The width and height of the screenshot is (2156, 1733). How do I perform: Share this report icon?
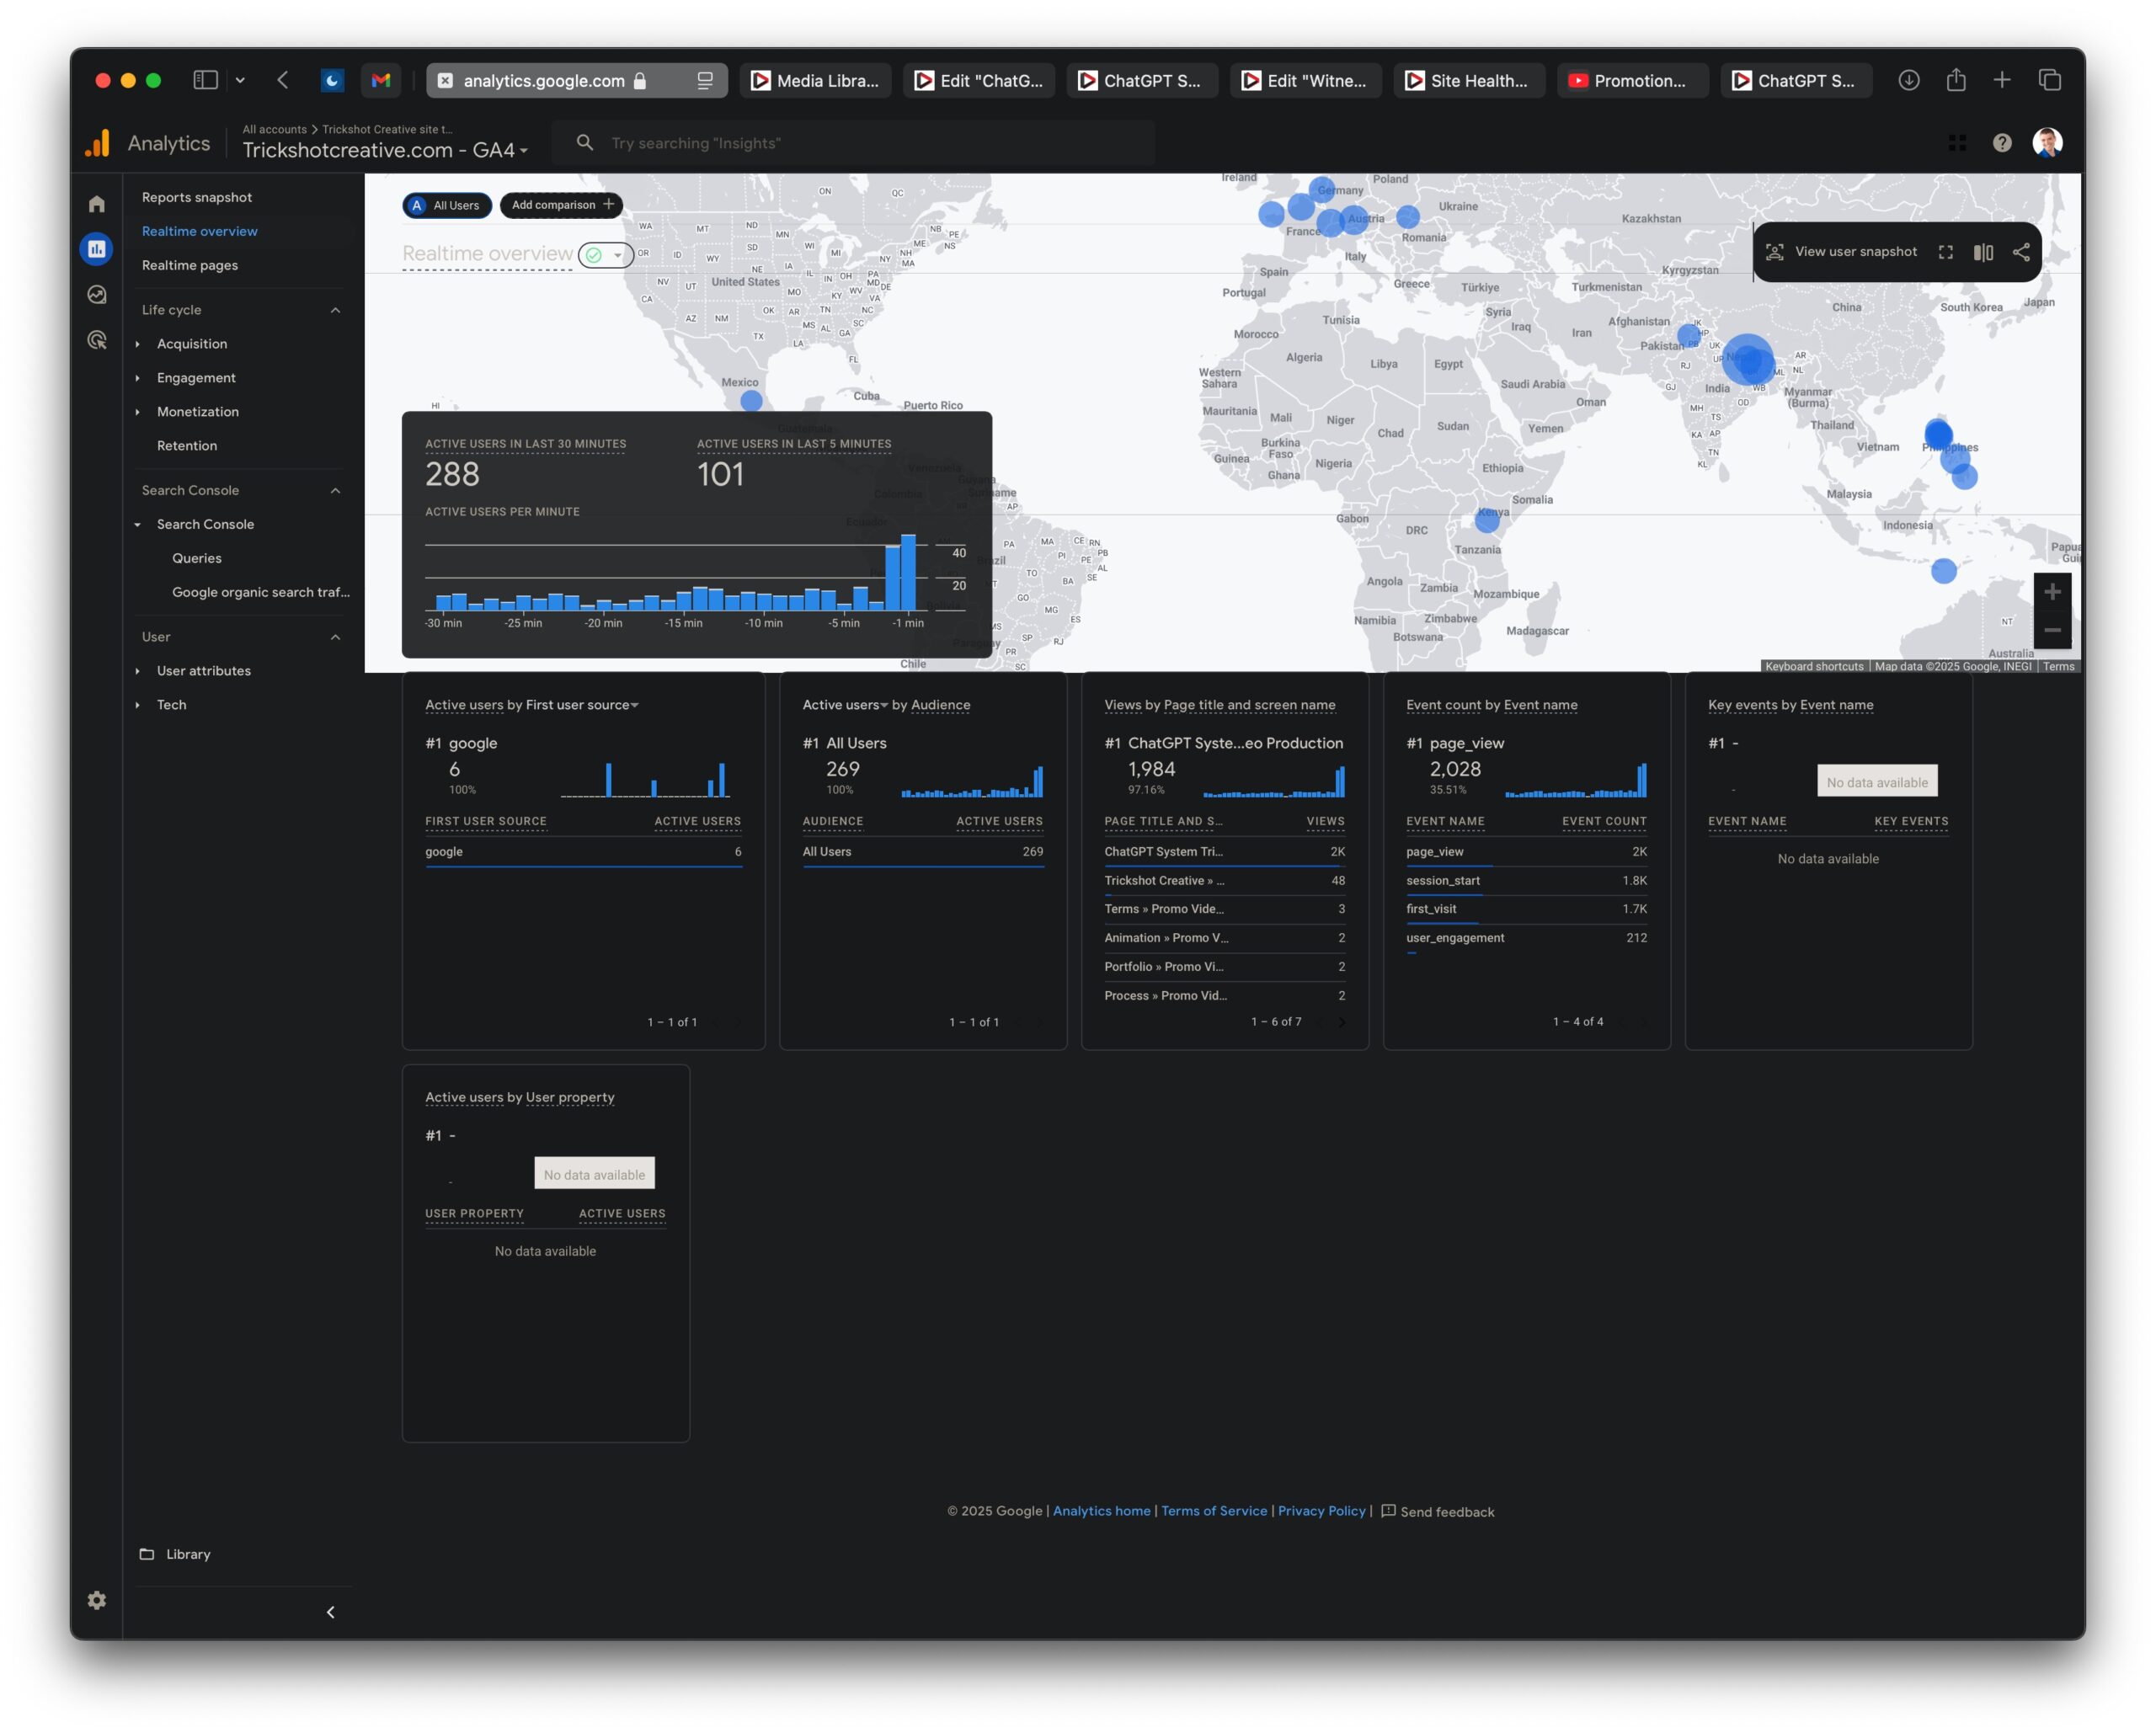2021,252
